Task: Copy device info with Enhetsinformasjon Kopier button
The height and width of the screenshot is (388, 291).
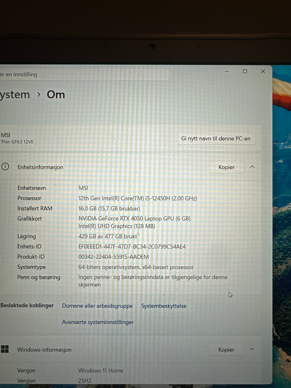Action: 226,167
